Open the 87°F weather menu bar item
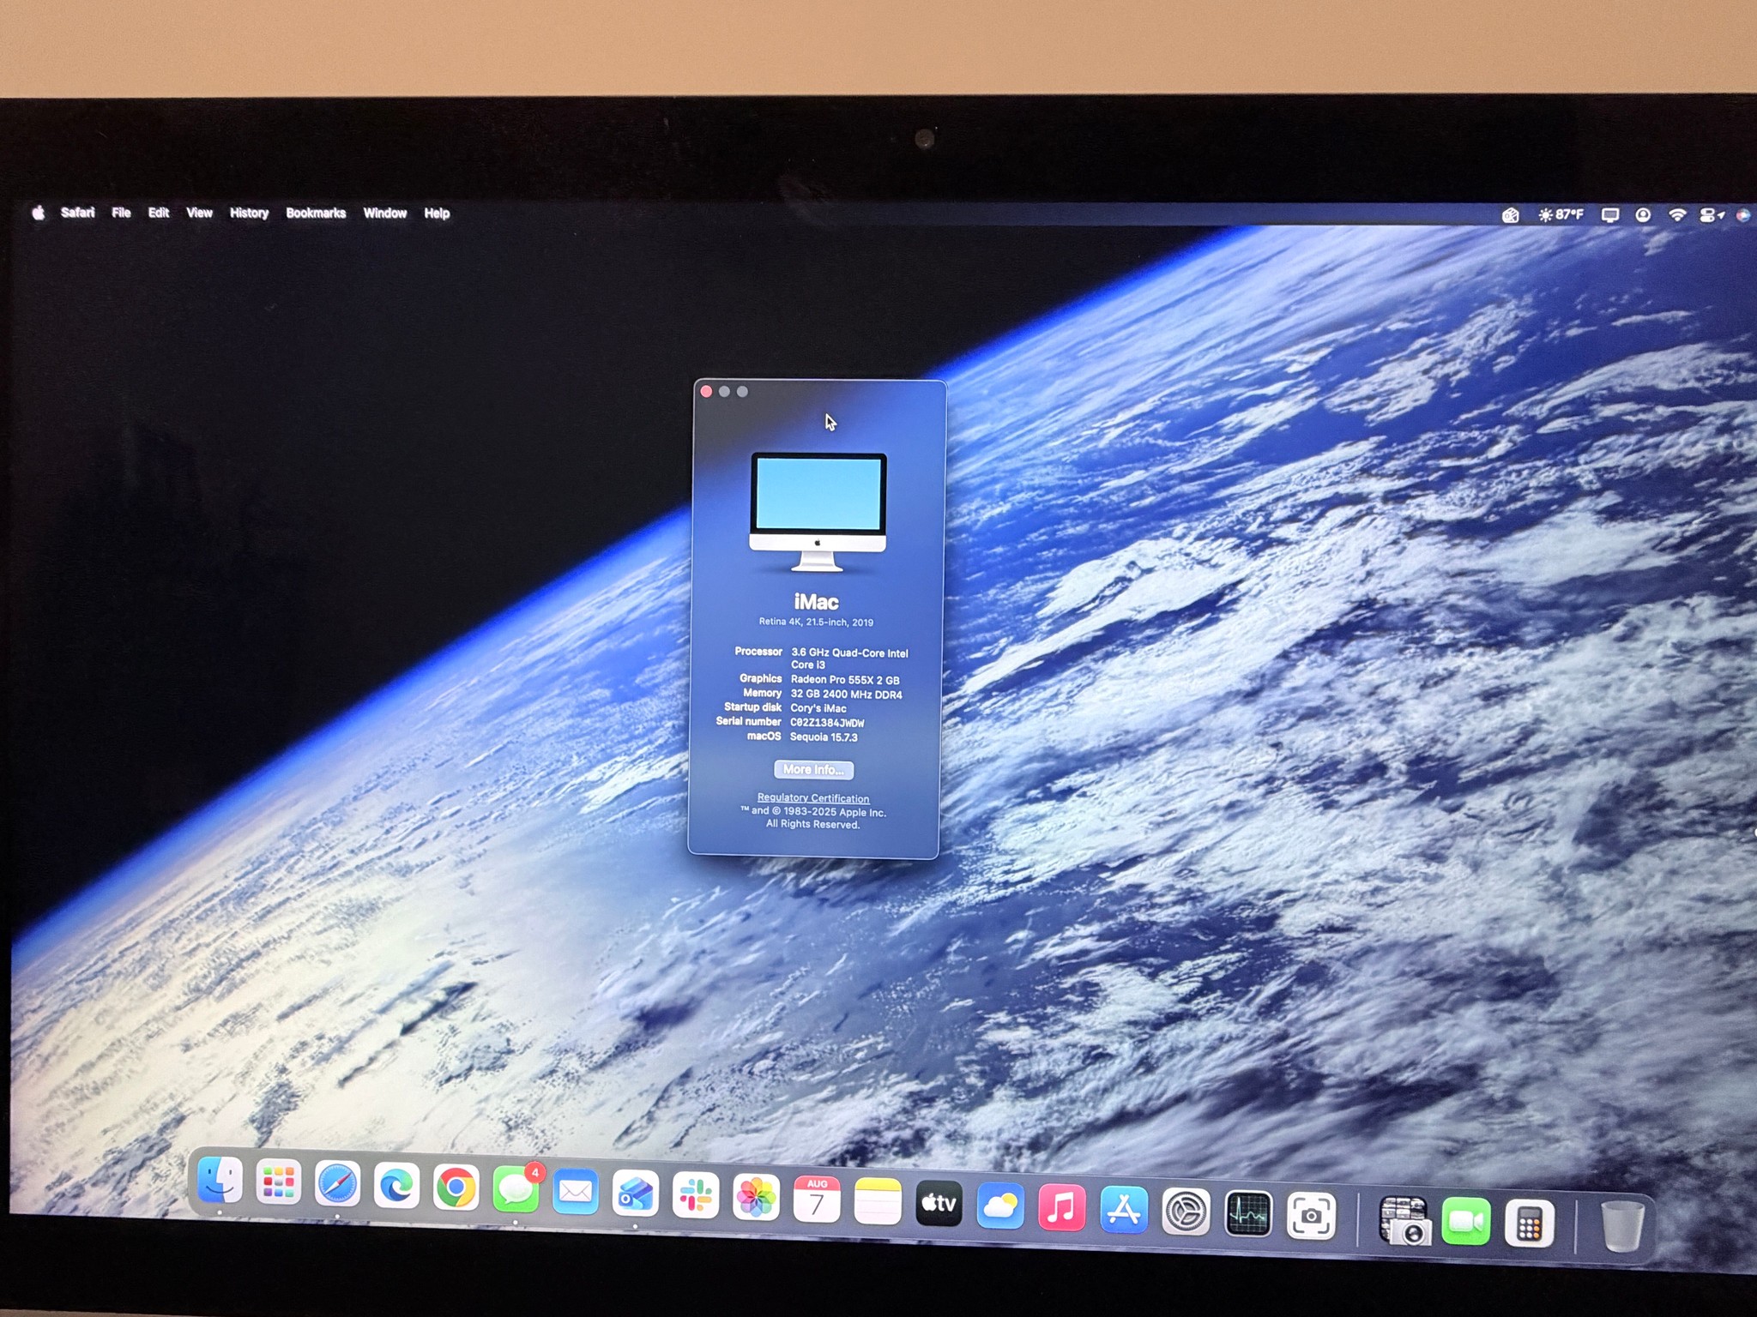The image size is (1757, 1317). click(x=1561, y=215)
